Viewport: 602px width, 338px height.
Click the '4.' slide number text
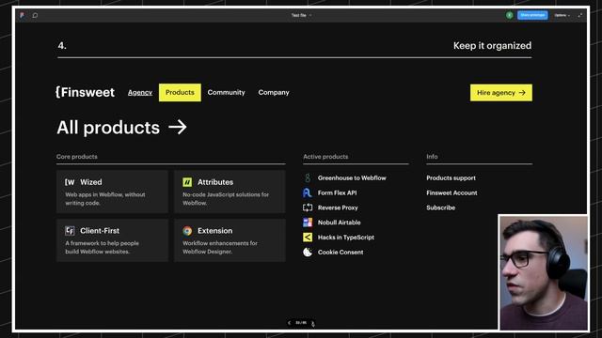point(62,46)
